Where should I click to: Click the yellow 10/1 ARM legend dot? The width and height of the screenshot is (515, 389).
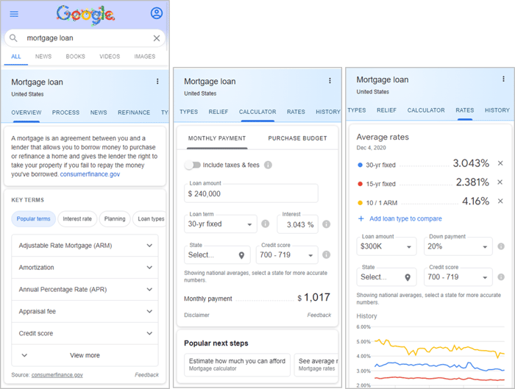point(360,201)
